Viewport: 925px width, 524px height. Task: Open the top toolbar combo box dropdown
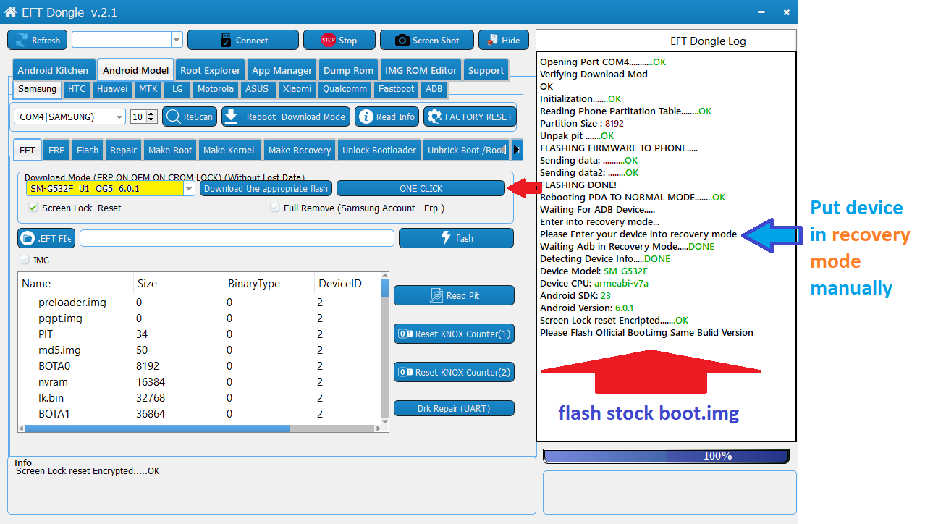(x=177, y=40)
